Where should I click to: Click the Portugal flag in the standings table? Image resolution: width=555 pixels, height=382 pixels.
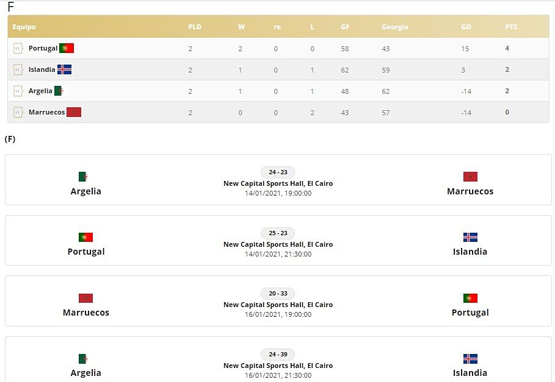67,48
